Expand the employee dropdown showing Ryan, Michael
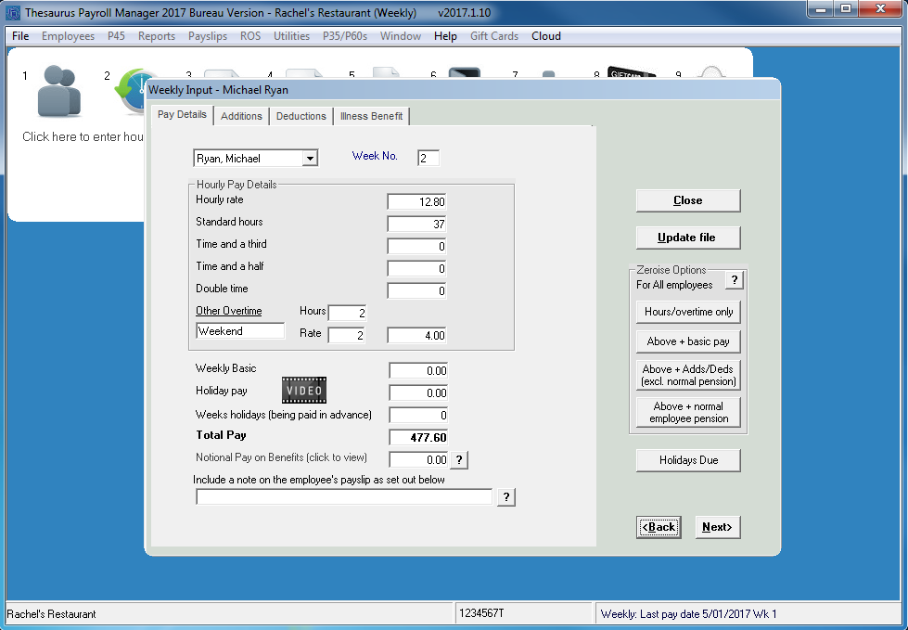Viewport: 908px width, 630px height. pos(311,158)
